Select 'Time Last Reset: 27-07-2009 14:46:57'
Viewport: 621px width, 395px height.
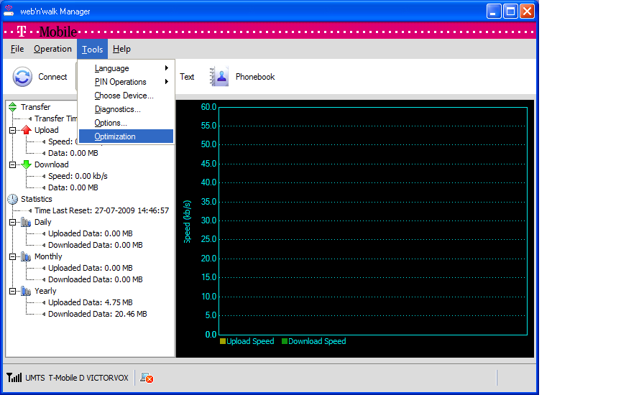(101, 210)
